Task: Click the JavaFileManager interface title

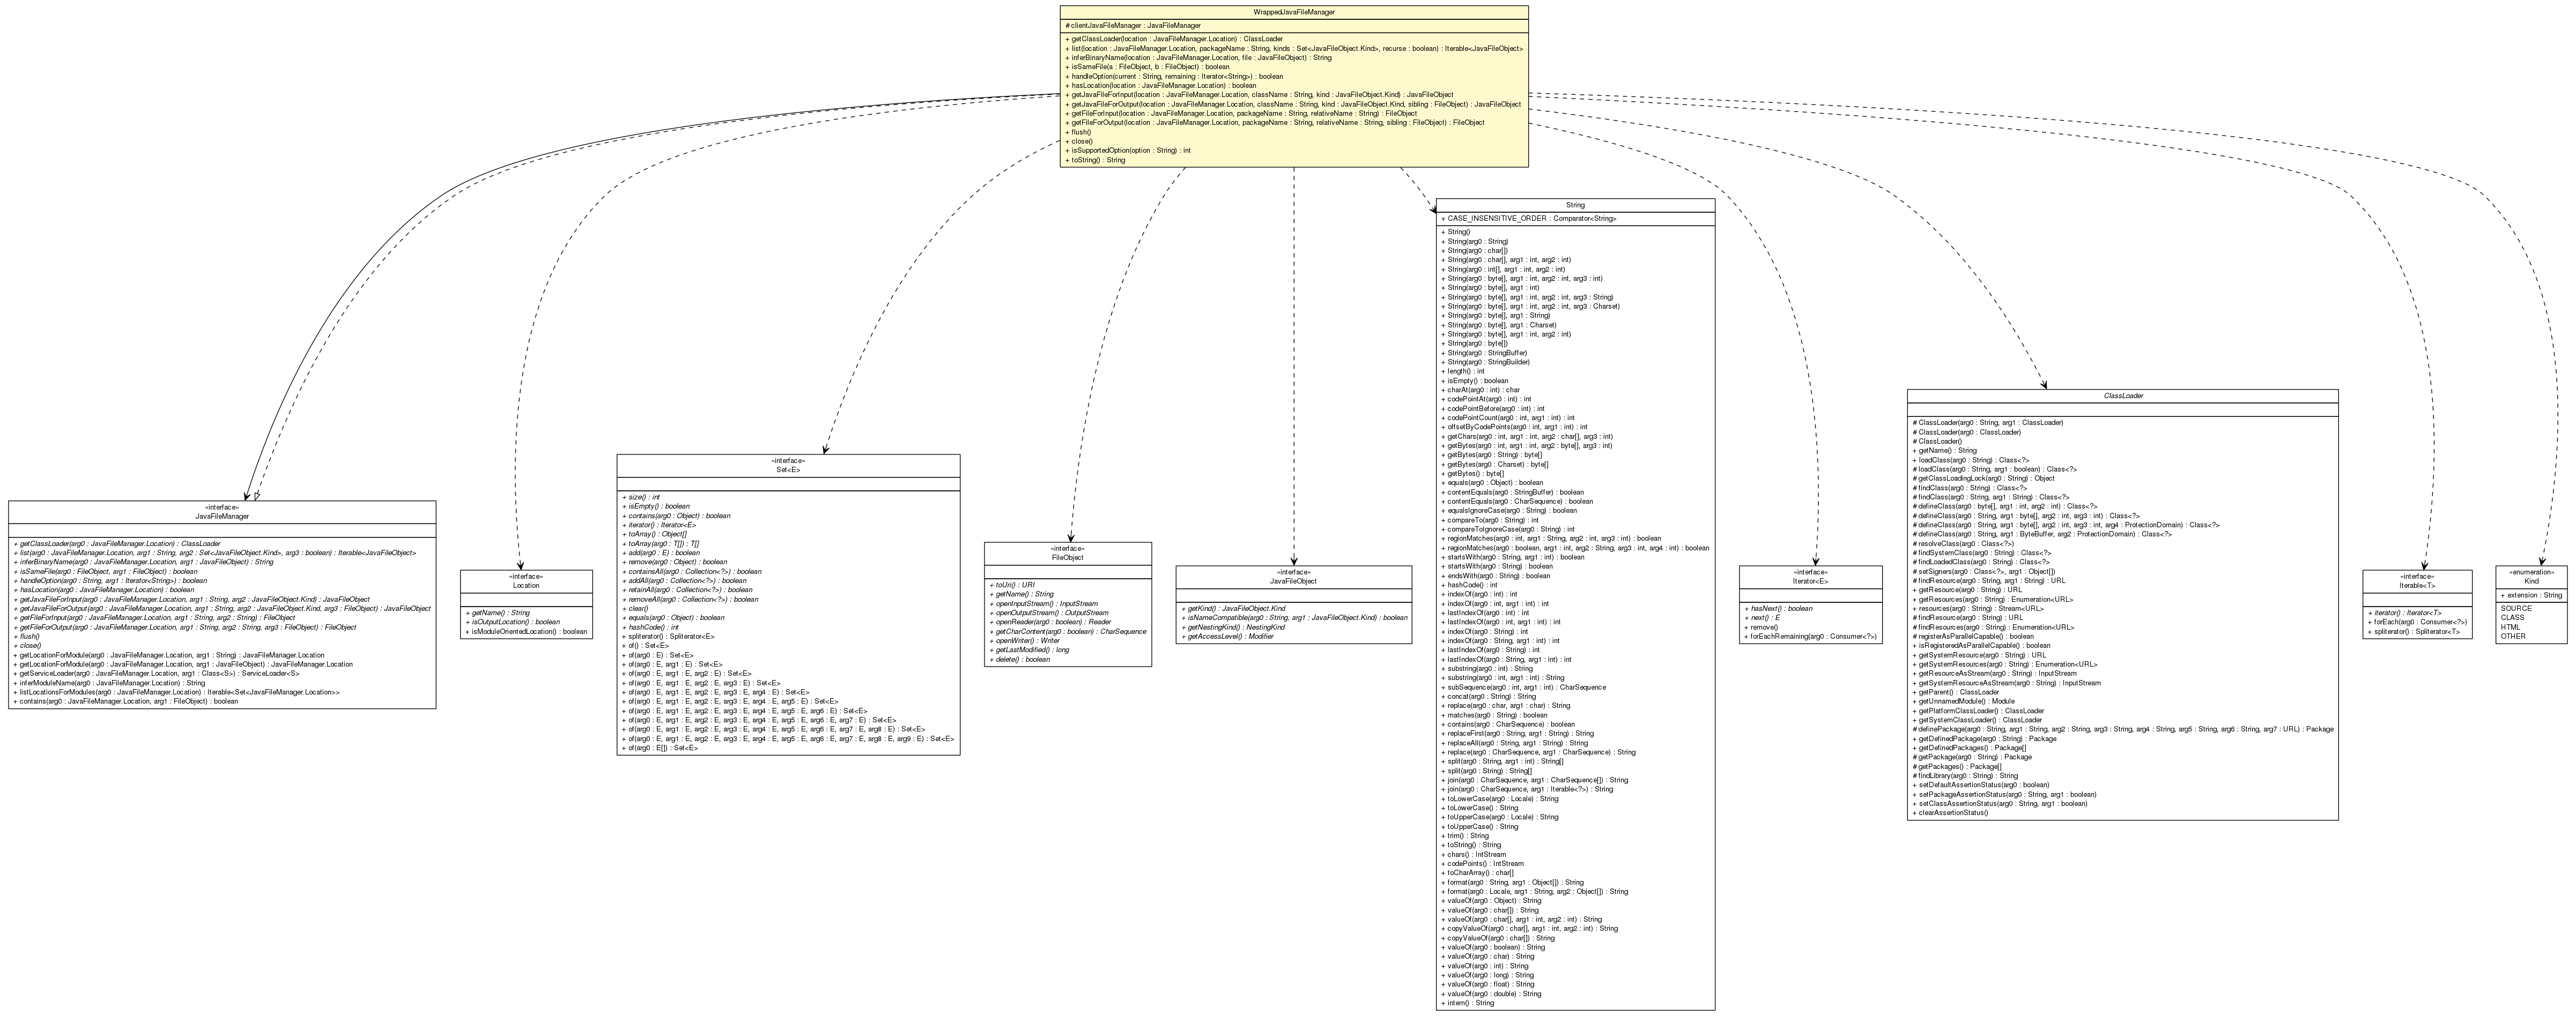Action: (x=222, y=517)
